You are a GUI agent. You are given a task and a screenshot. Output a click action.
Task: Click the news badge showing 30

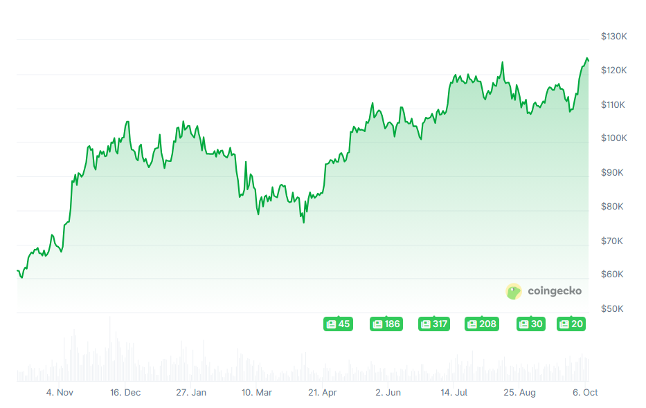pyautogui.click(x=531, y=324)
